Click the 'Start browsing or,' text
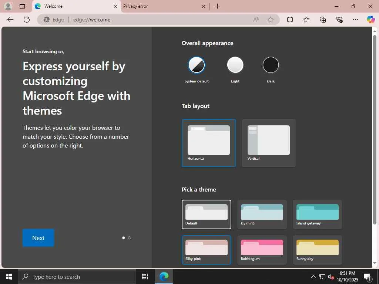379x284 pixels. click(43, 51)
